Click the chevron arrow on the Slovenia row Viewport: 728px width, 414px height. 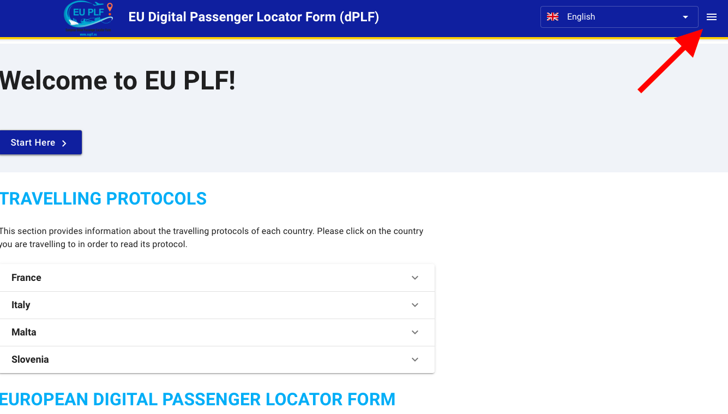pos(414,359)
